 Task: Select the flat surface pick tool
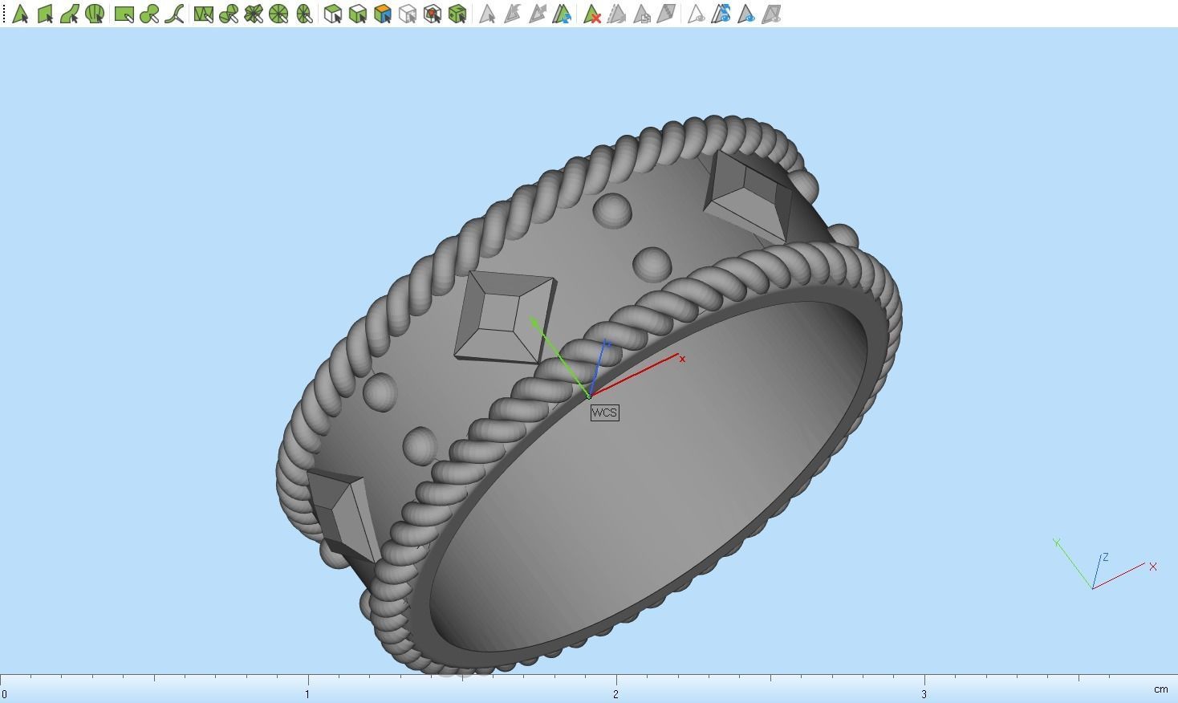45,14
